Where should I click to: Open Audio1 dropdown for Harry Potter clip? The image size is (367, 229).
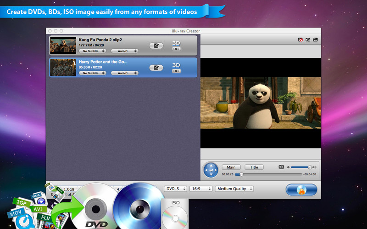coord(124,73)
